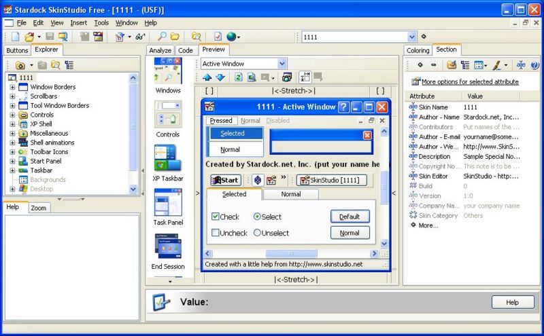Click the blue down arrow in preview toolbar
This screenshot has height=336, width=544.
(220, 77)
